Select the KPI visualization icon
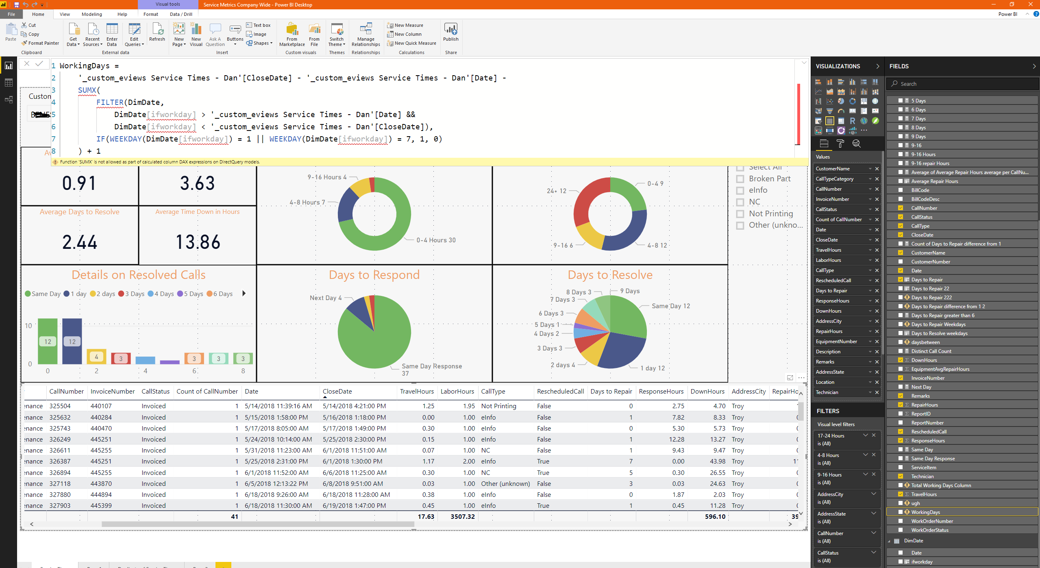The width and height of the screenshot is (1040, 568). [875, 111]
